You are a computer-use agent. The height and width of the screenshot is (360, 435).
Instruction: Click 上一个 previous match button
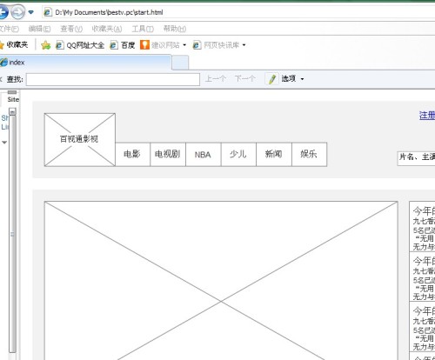tap(216, 78)
